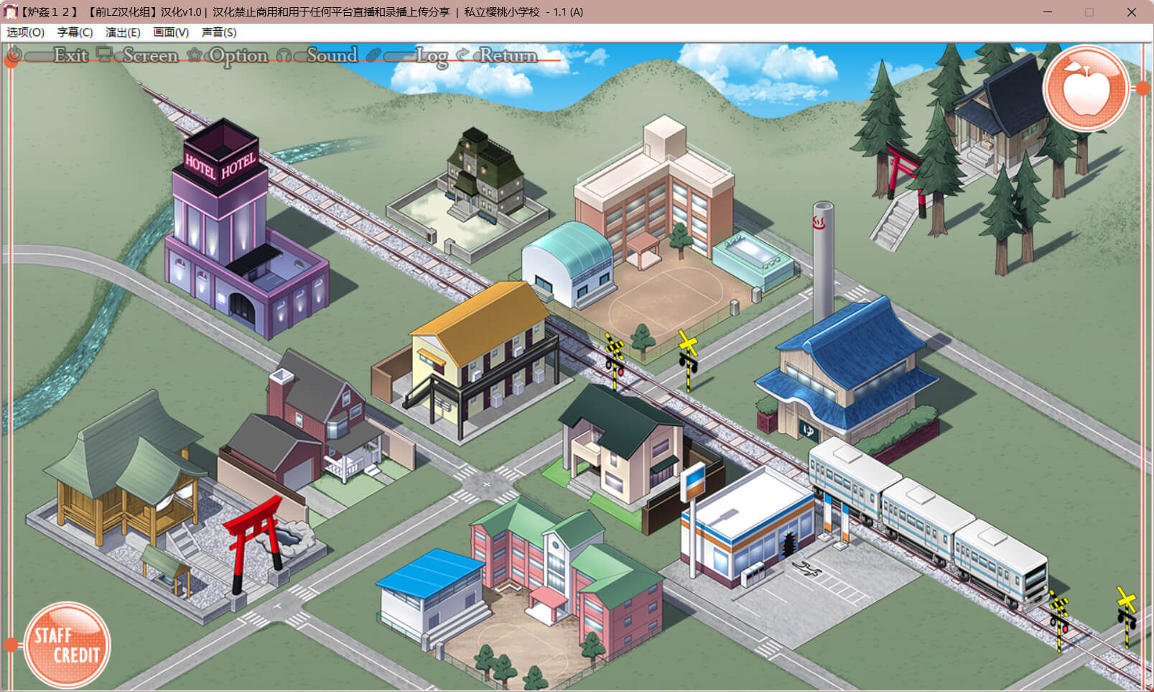Open the 声音(S) menu
1154x692 pixels.
point(219,32)
